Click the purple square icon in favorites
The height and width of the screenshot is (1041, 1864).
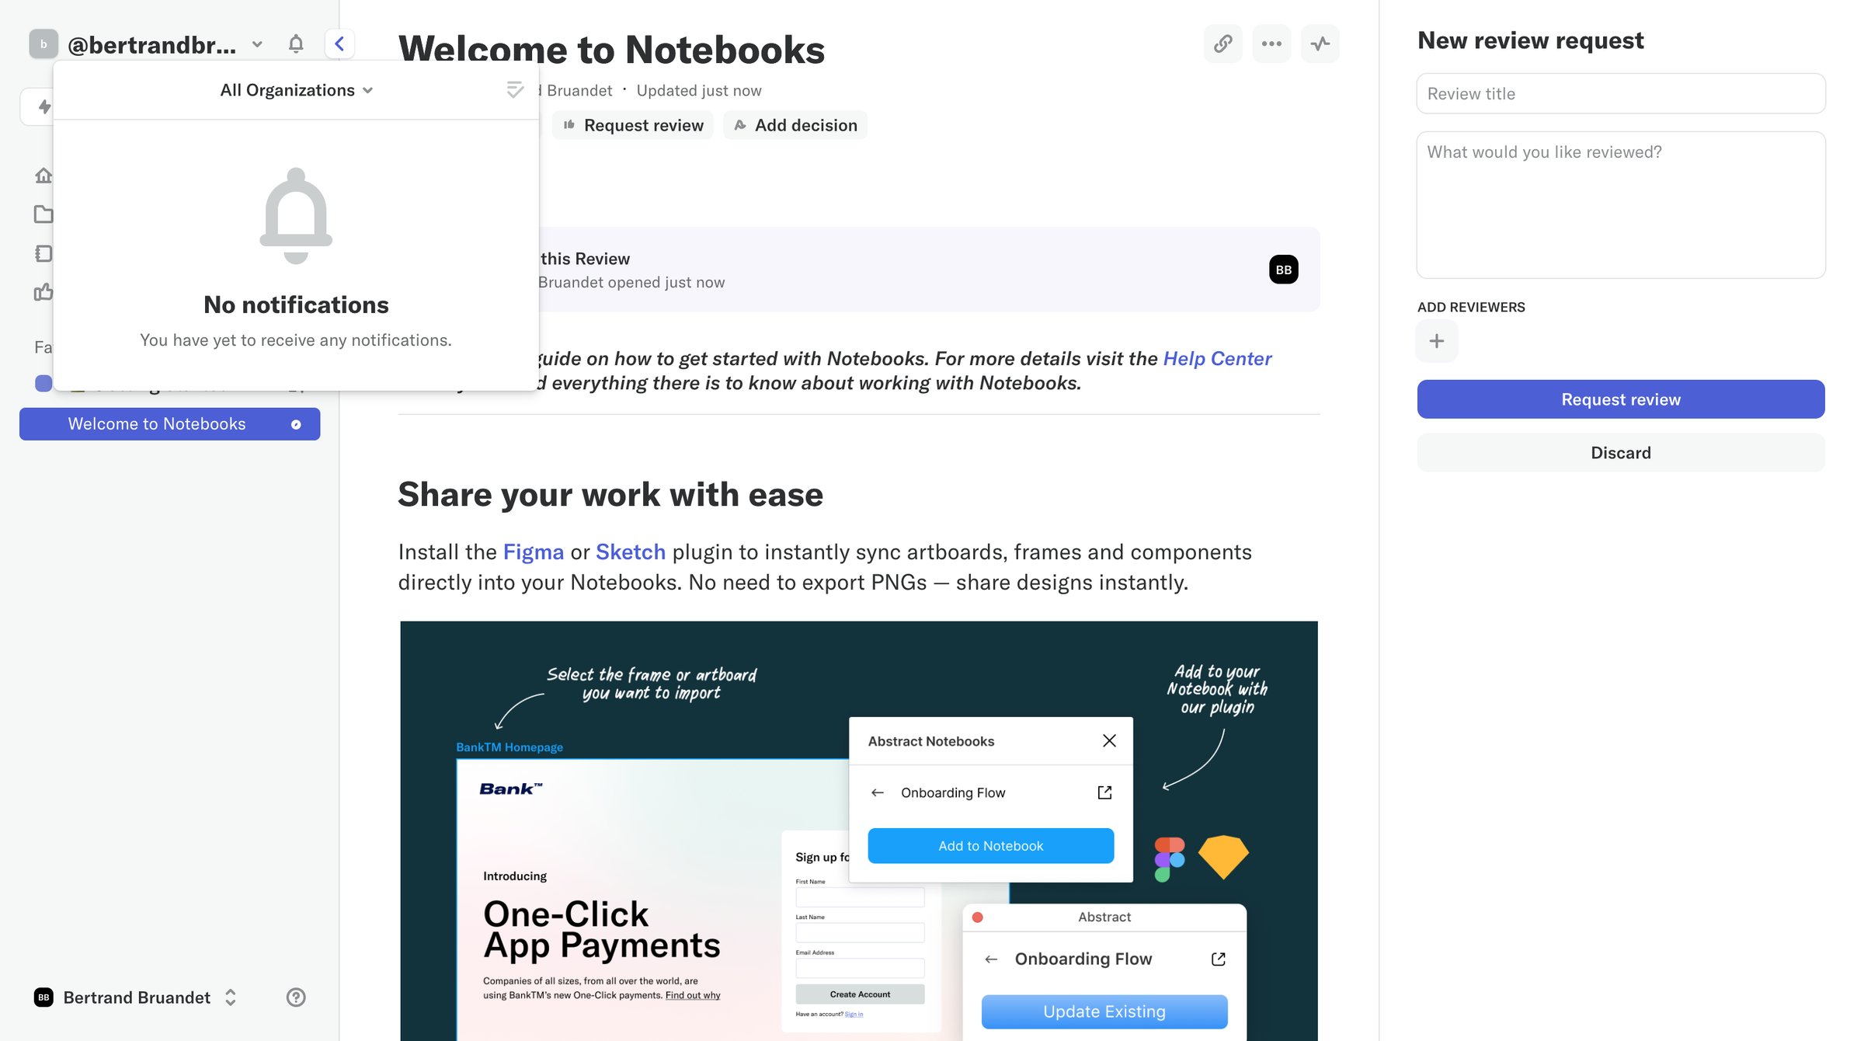(x=43, y=383)
